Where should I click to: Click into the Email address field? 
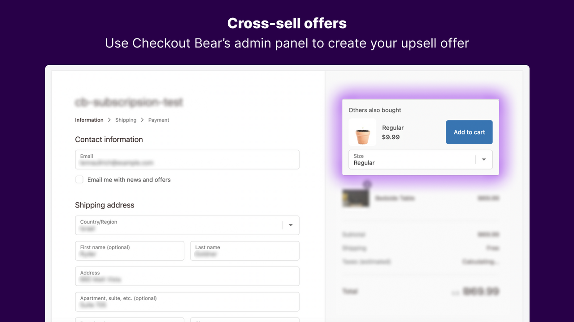click(187, 160)
